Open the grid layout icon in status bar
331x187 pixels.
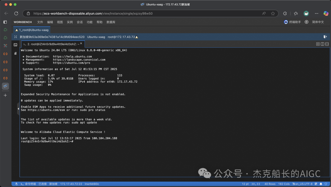pos(316,184)
